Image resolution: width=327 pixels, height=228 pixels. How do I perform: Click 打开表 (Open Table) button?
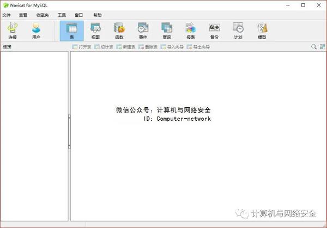(82, 47)
